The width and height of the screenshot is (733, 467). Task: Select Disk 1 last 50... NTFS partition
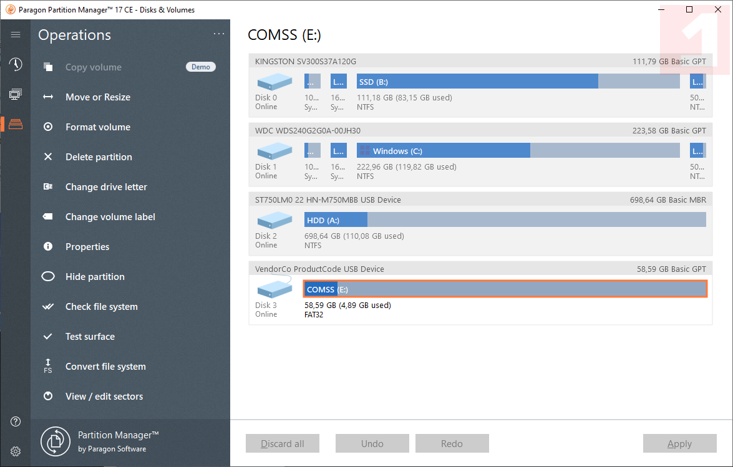click(698, 150)
